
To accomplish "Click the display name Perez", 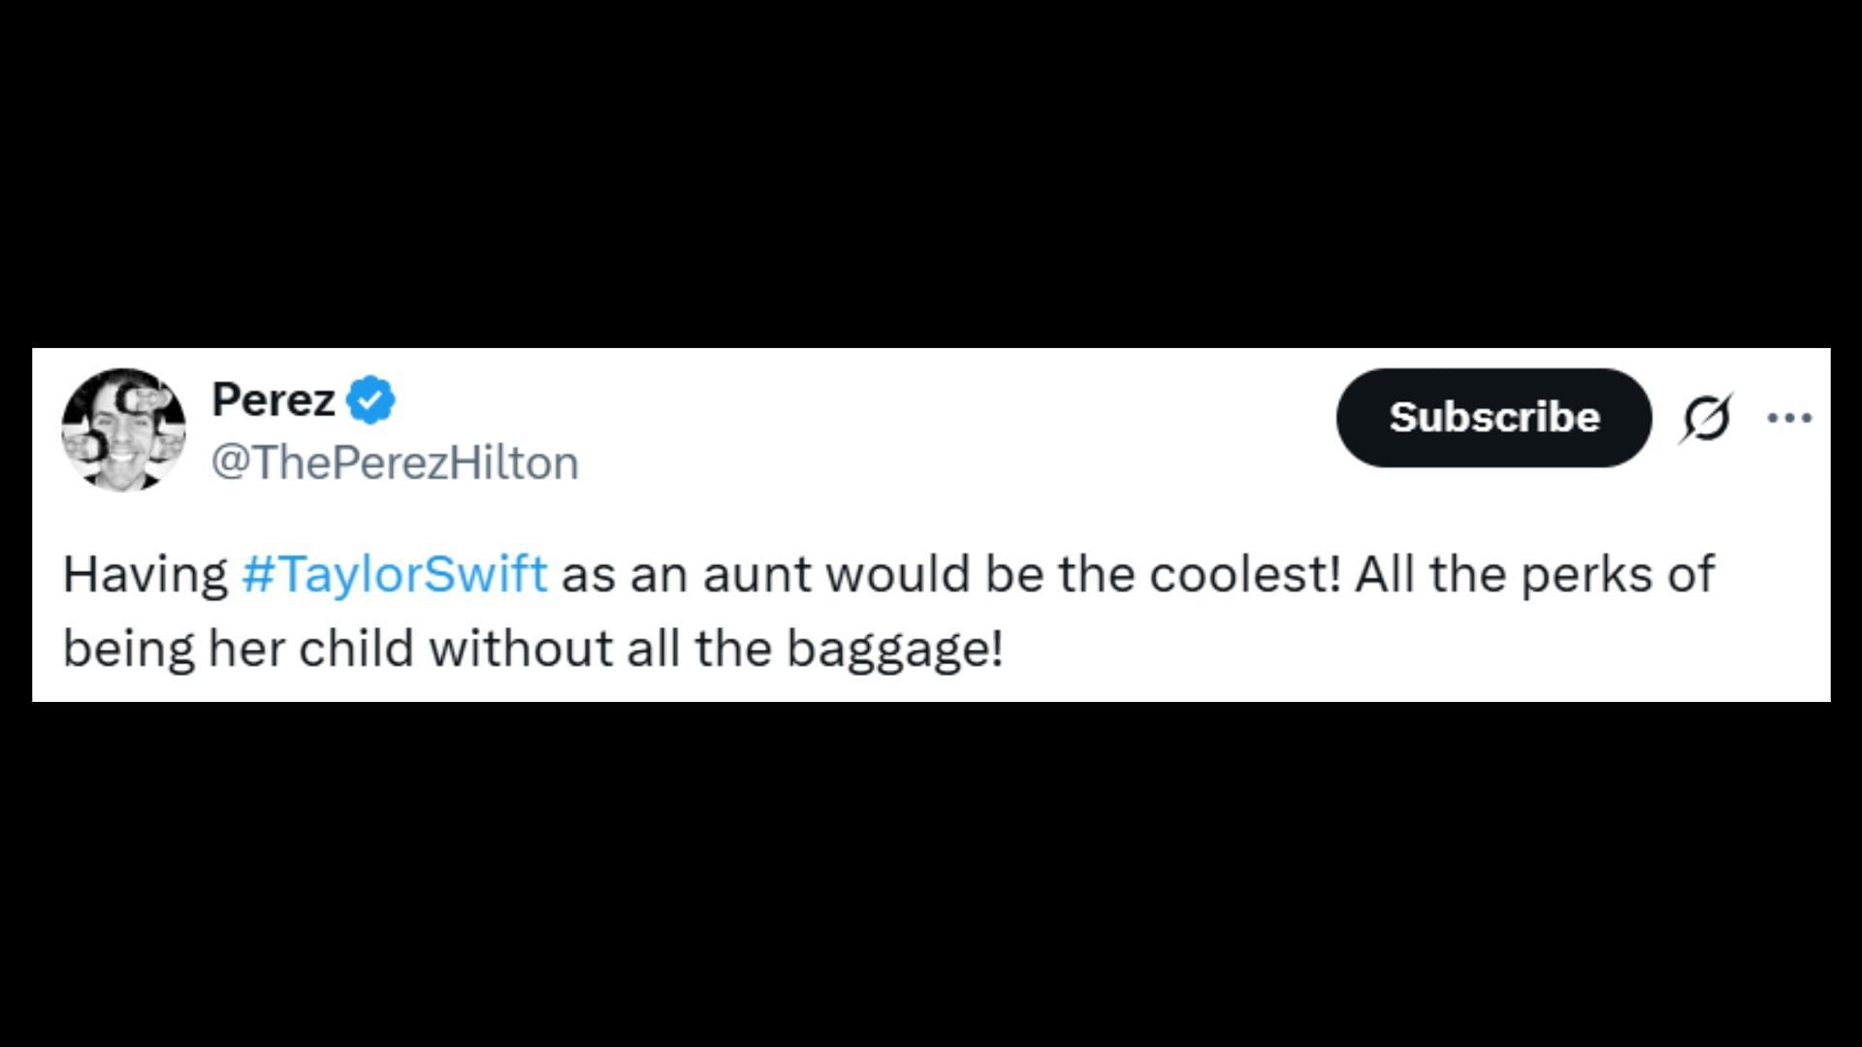I will [273, 399].
